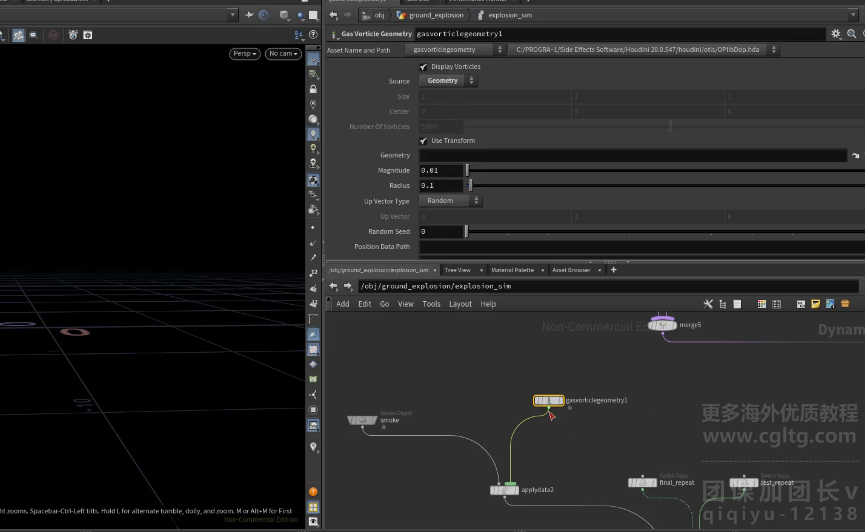Click the Geometry operator chooser arrow icon
865x532 pixels.
pyautogui.click(x=855, y=156)
